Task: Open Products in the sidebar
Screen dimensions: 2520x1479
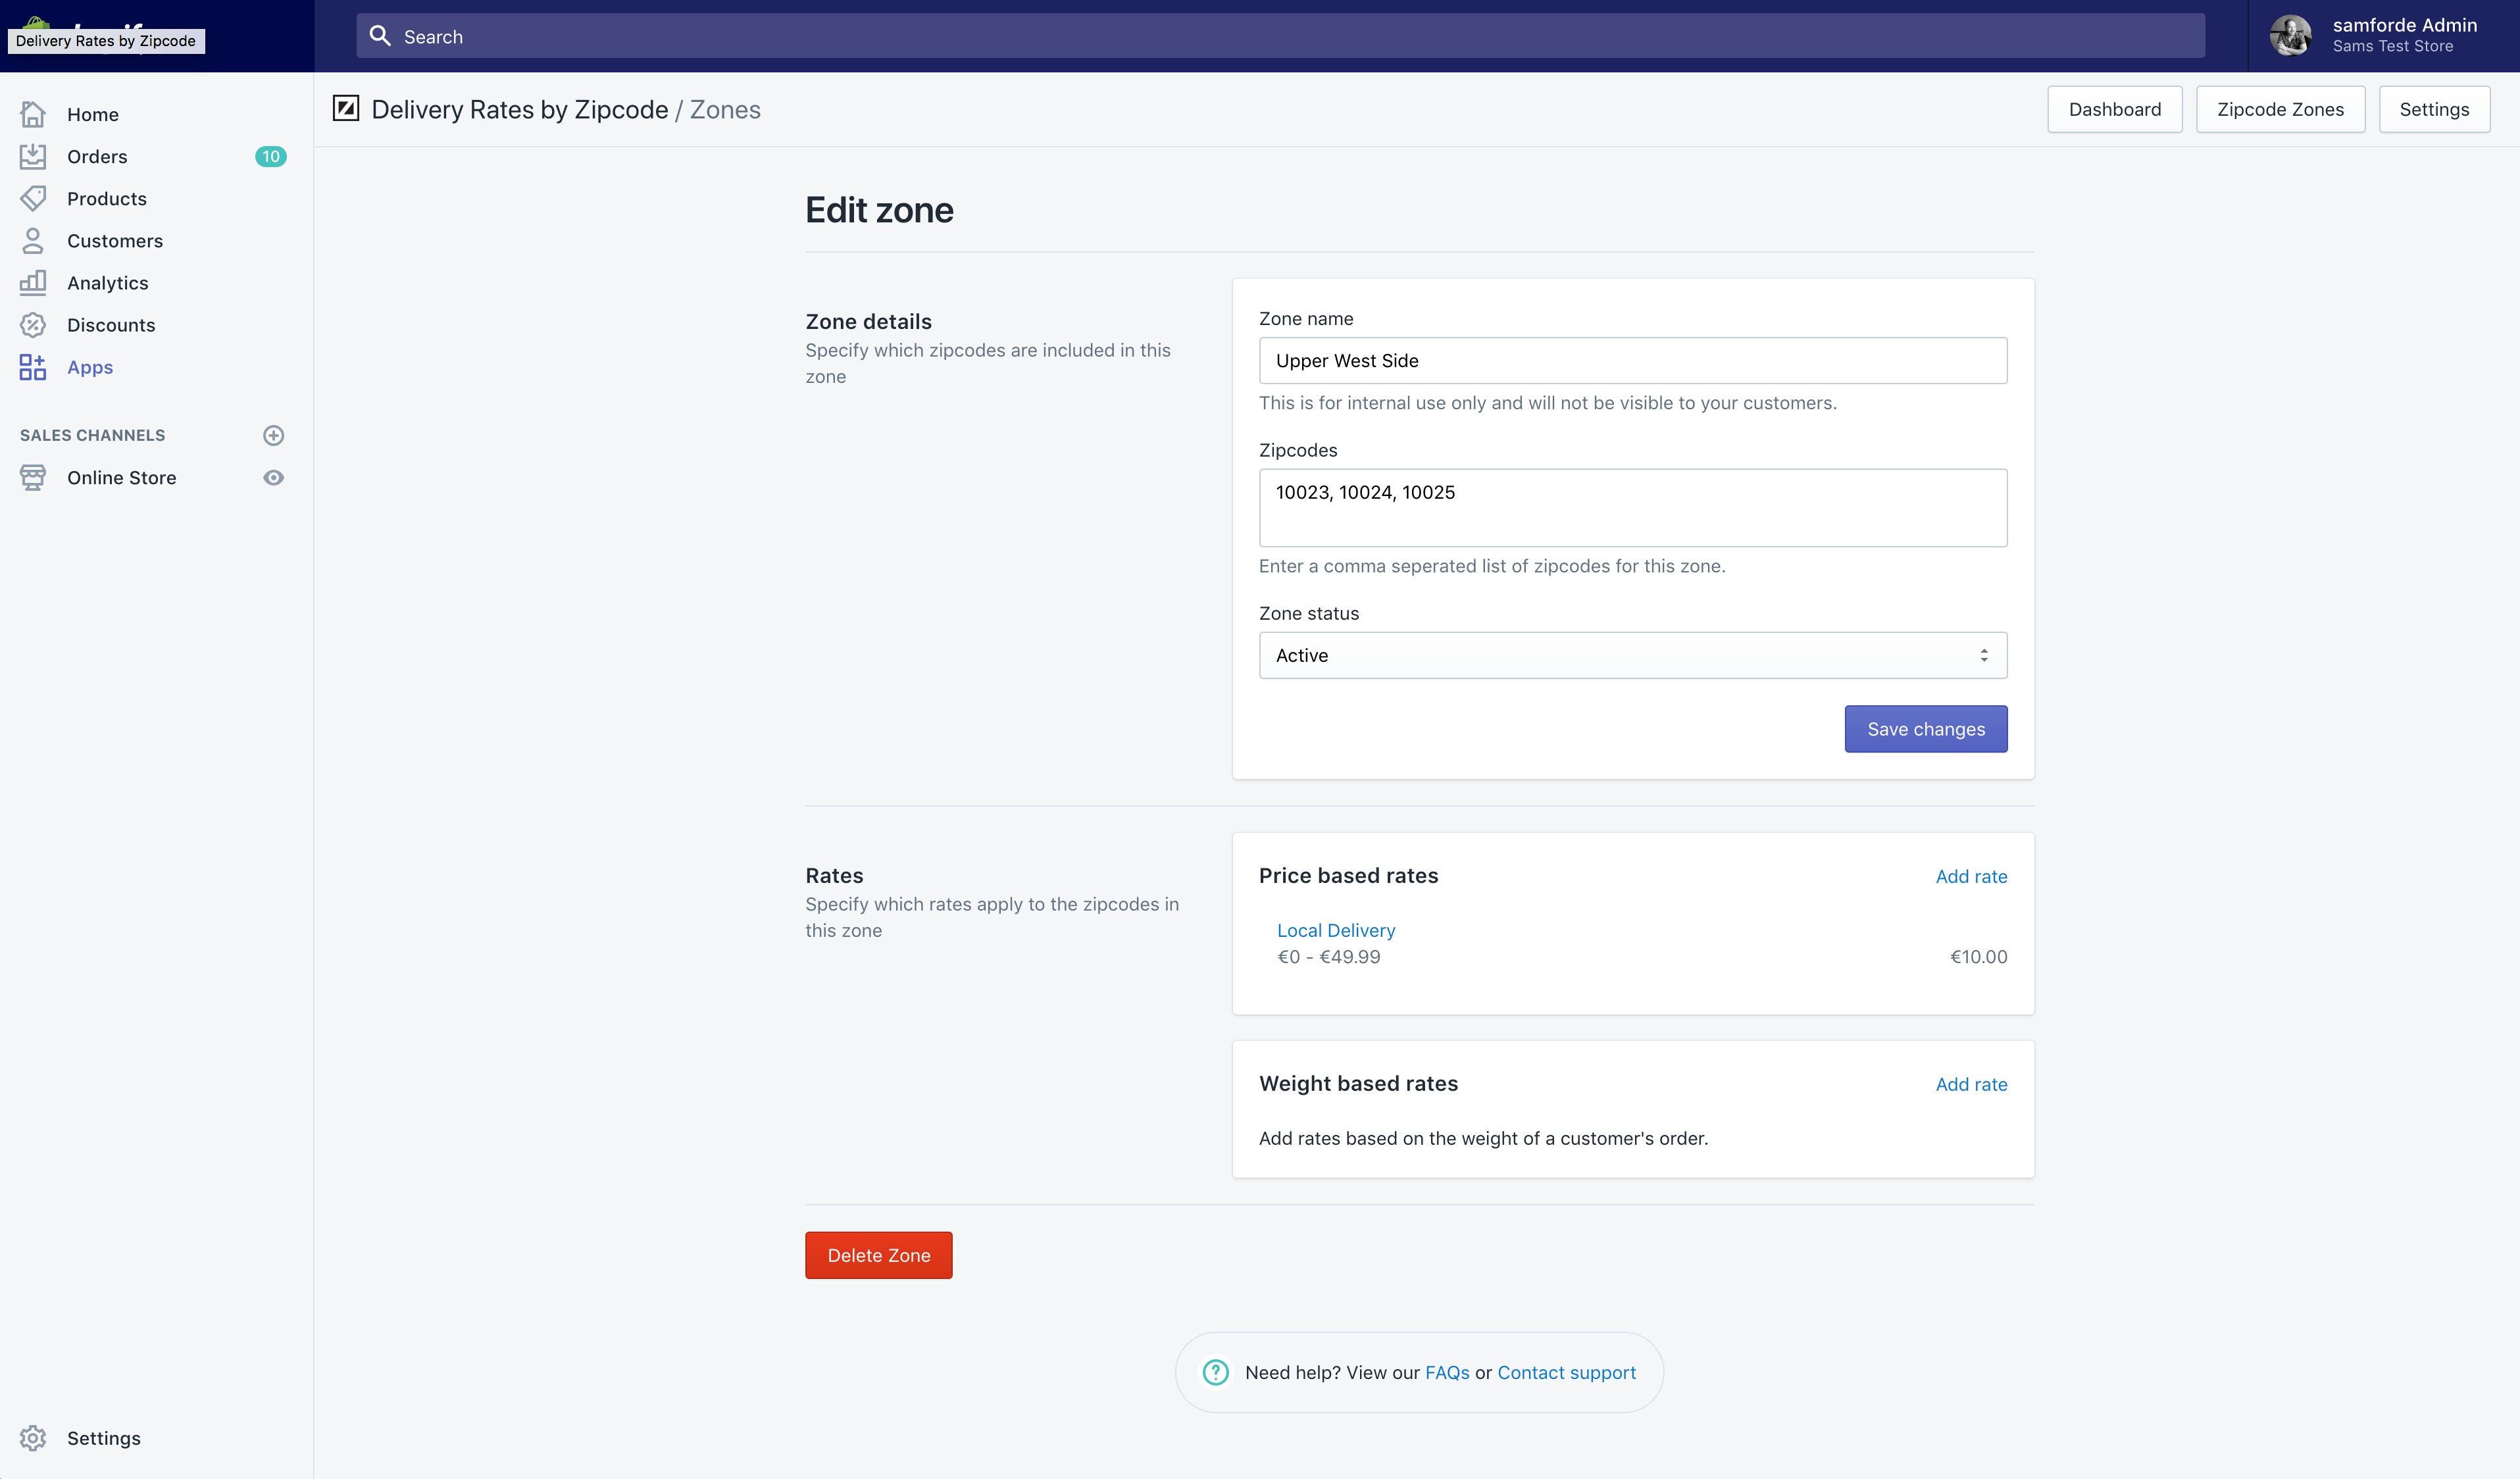Action: (x=107, y=198)
